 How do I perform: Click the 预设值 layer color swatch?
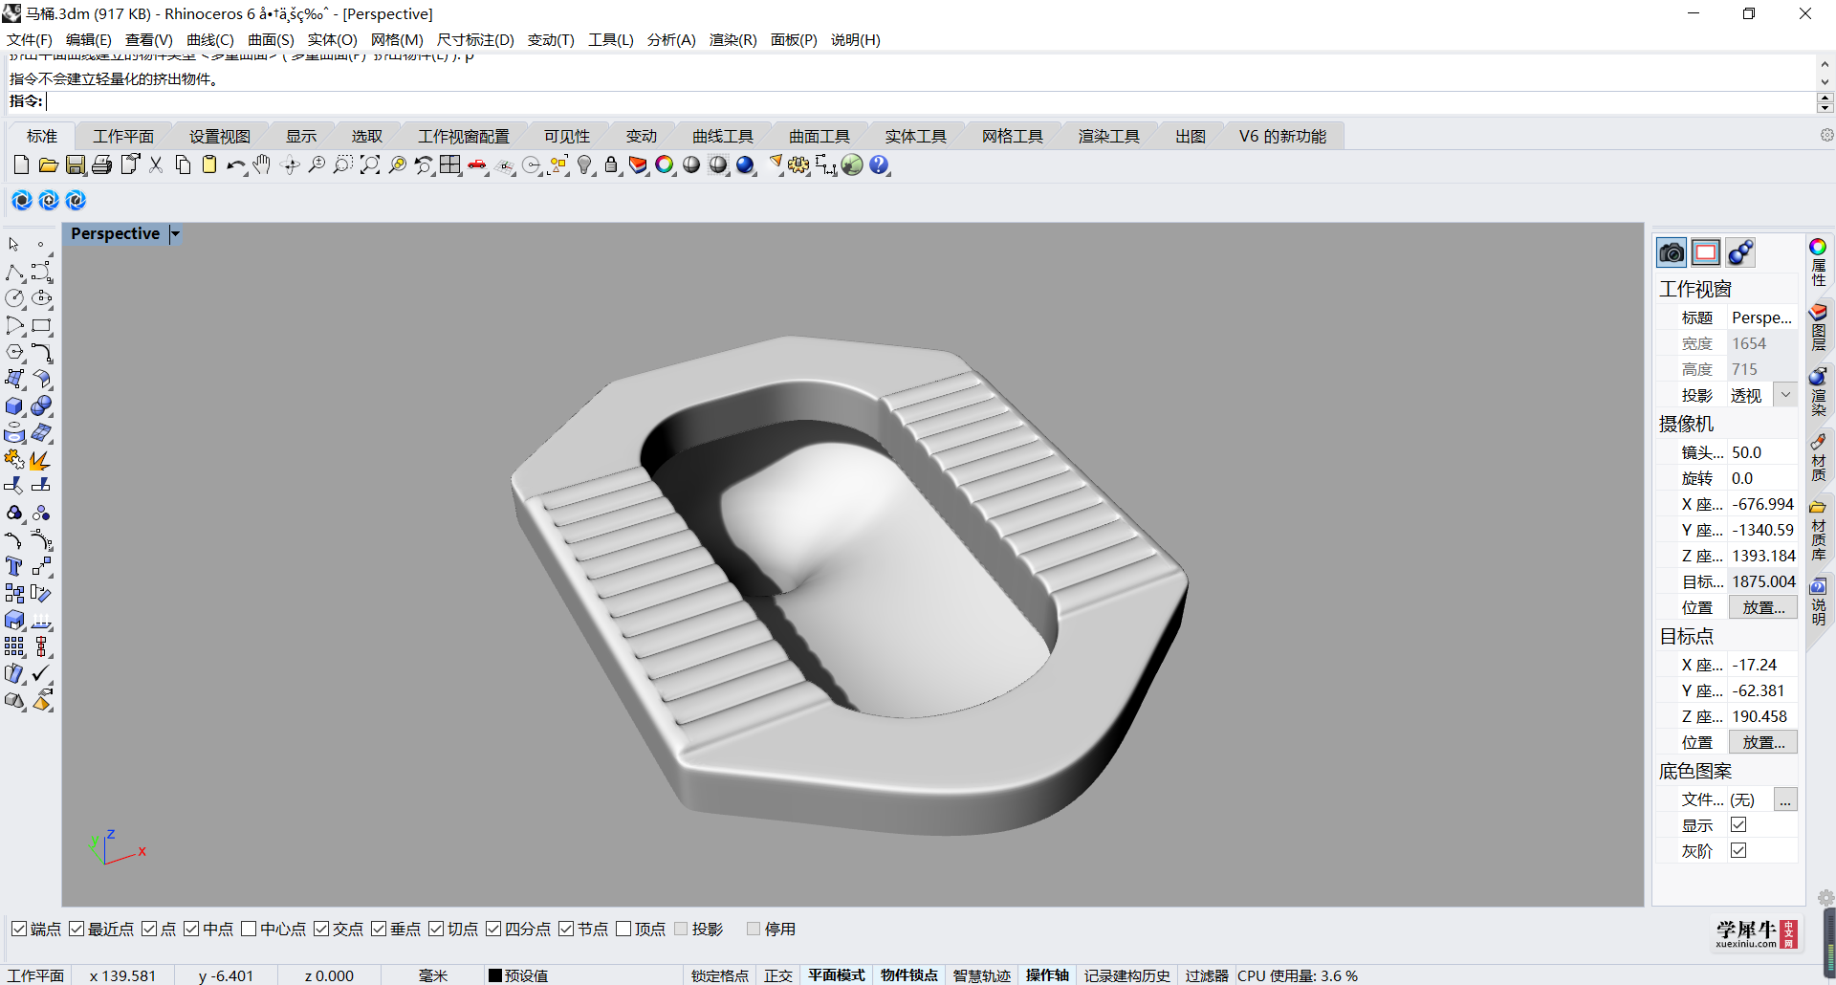[495, 975]
